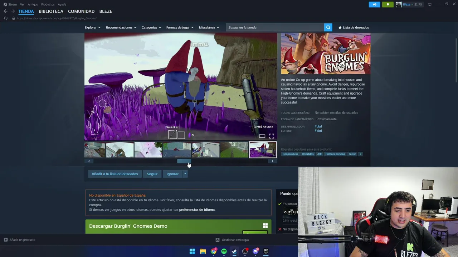
Task: Click the Steam taskbar icon
Action: tap(234, 251)
